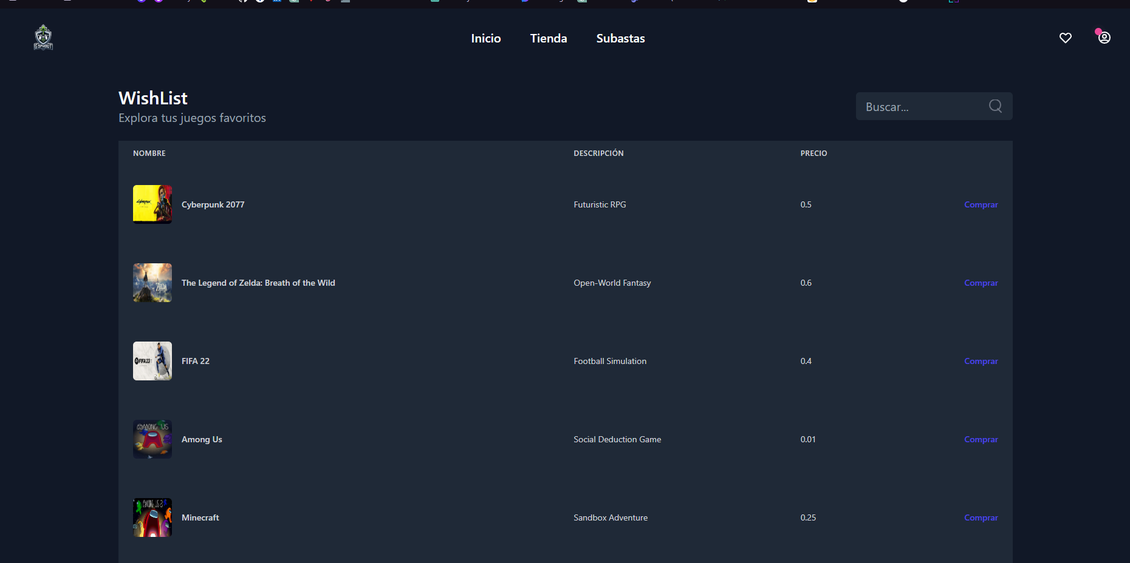Image resolution: width=1130 pixels, height=563 pixels.
Task: Open the Tienda menu item
Action: click(x=549, y=38)
